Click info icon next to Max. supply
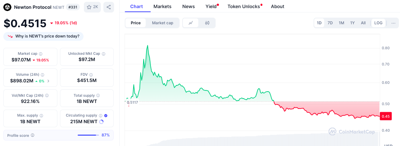The width and height of the screenshot is (400, 146). [41, 115]
